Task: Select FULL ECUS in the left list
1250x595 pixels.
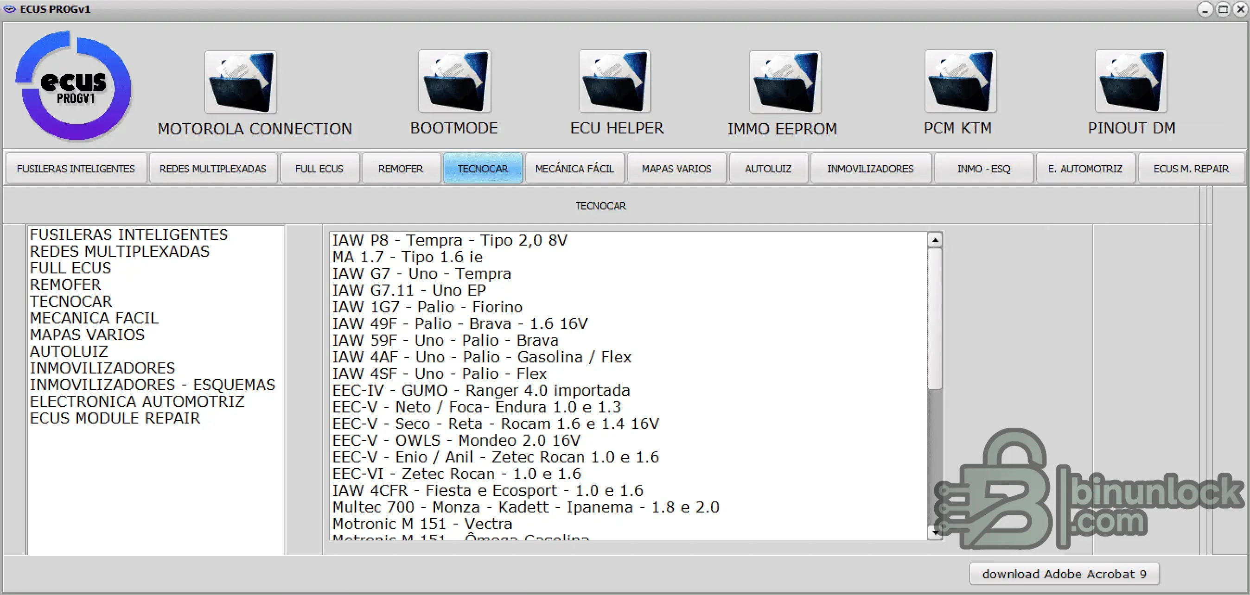Action: tap(70, 268)
